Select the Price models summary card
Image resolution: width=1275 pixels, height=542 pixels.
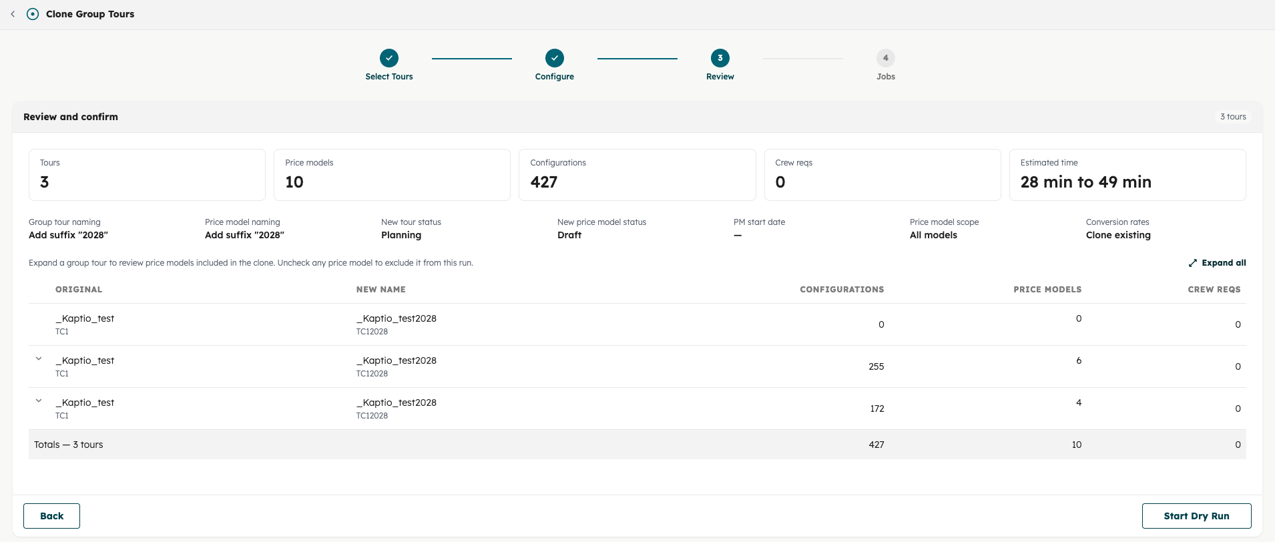(x=392, y=175)
